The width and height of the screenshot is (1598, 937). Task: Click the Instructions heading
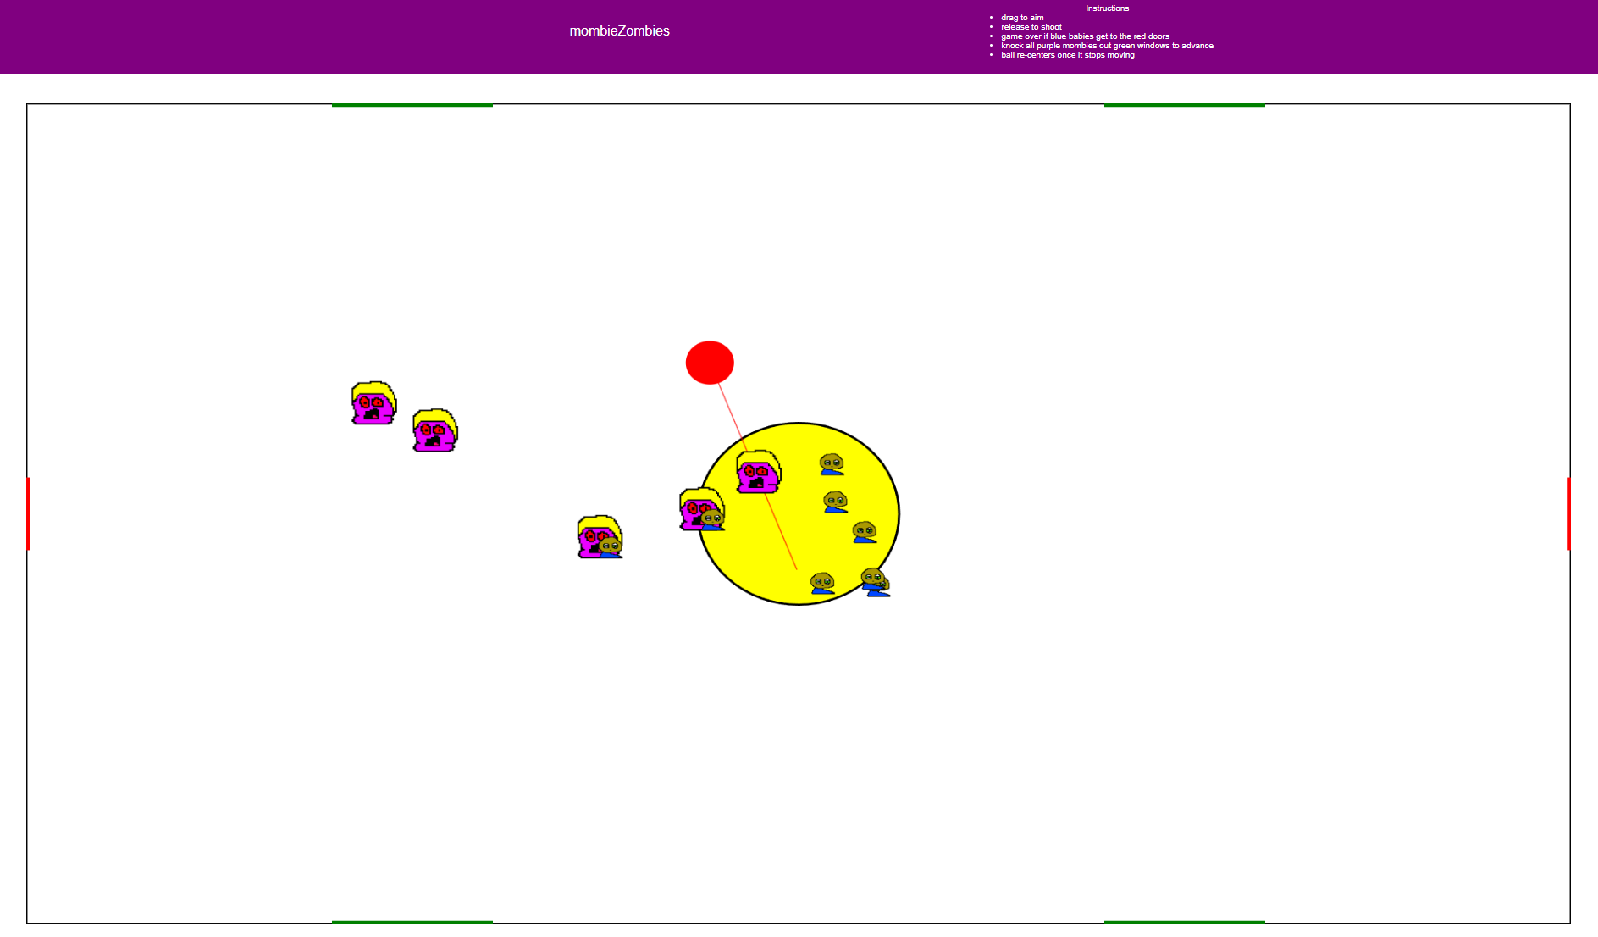[1107, 8]
